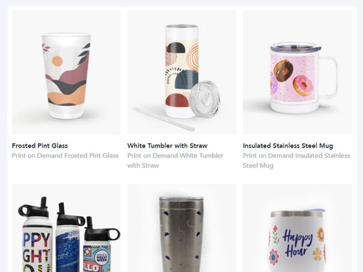The height and width of the screenshot is (272, 363).
Task: Select the water bottles product image
Action: click(x=67, y=228)
